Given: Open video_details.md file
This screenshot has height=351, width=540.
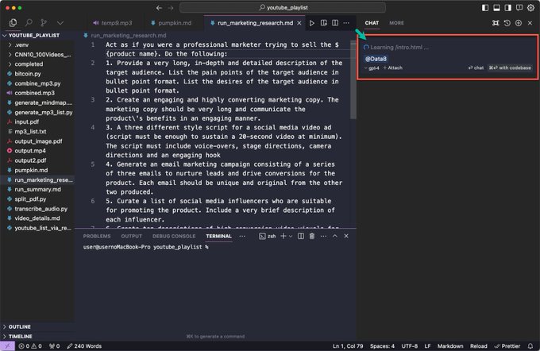Looking at the screenshot, I should coord(37,218).
